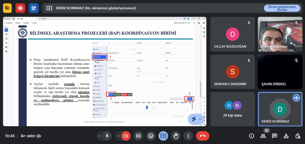
Task: Click Acrobat home icon in the shared window
Action: [x=14, y=19]
